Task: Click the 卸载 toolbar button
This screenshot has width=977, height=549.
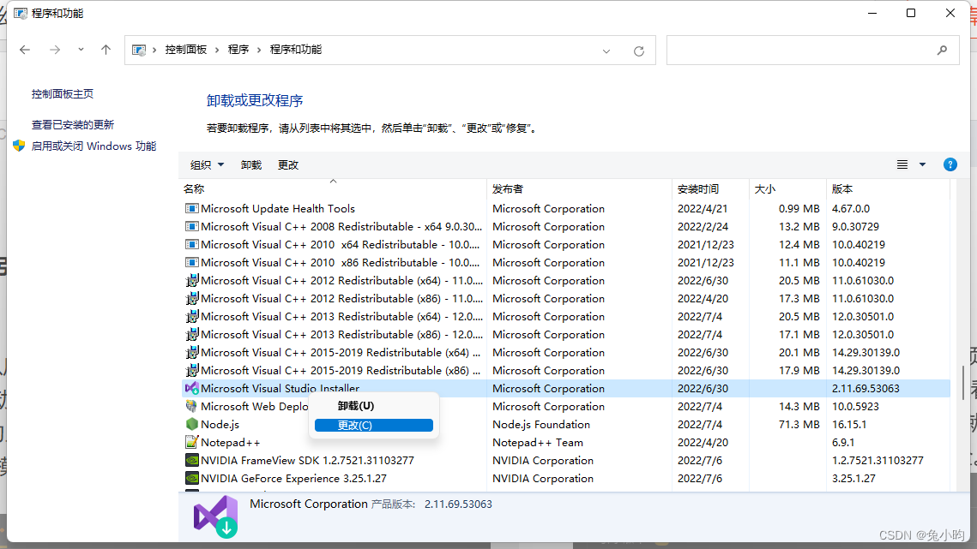Action: 251,165
